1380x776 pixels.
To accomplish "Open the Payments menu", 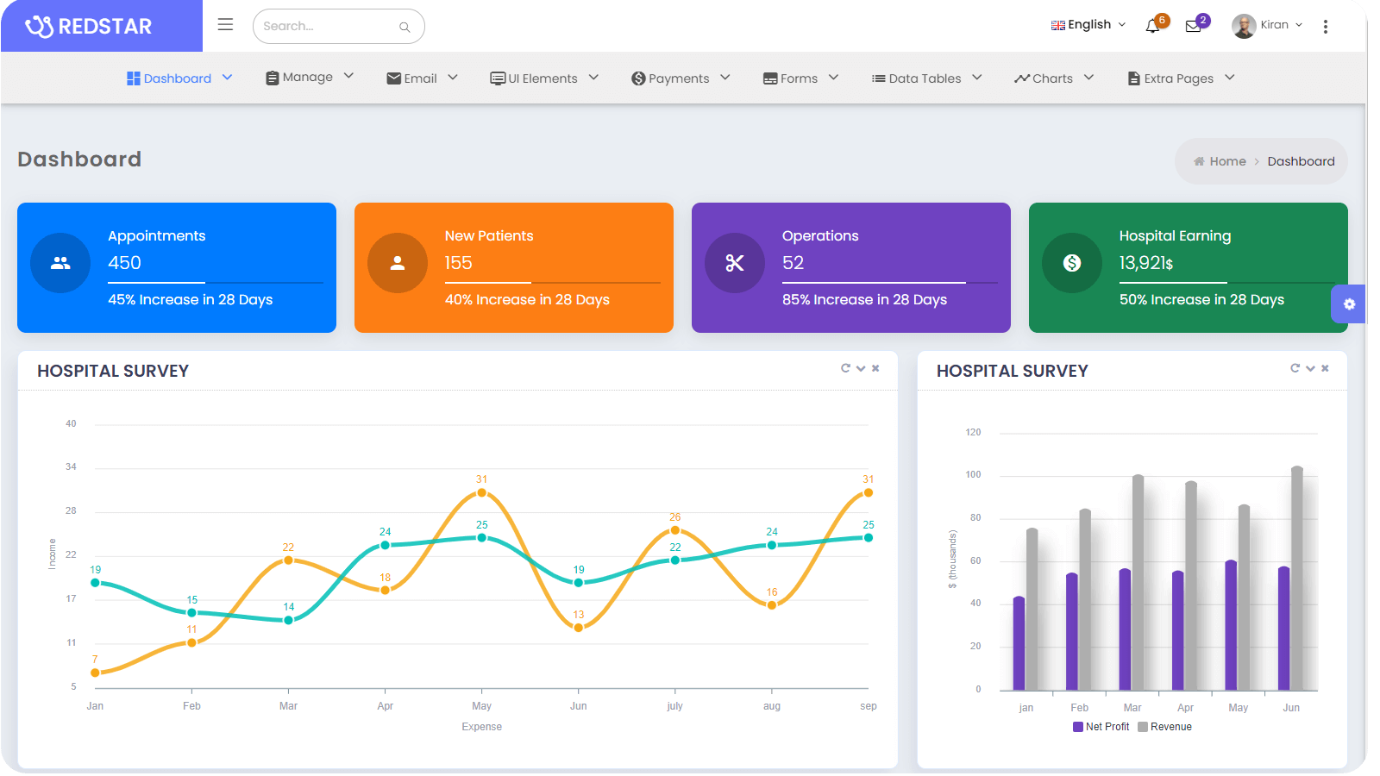I will click(681, 78).
